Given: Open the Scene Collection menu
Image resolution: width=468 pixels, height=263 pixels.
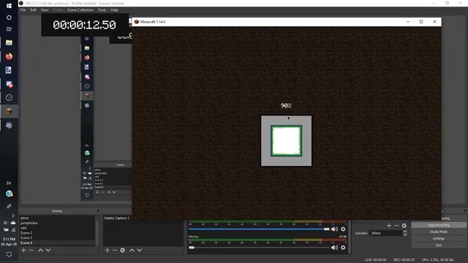Looking at the screenshot, I should click(80, 9).
